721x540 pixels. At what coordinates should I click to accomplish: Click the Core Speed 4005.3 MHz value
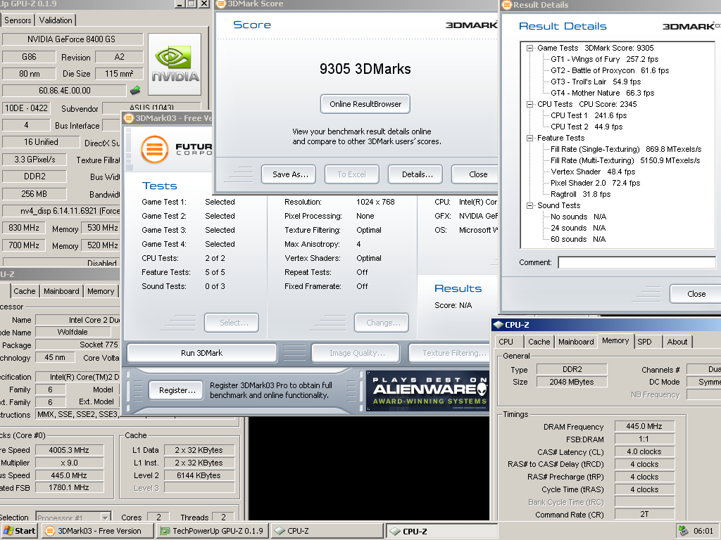pyautogui.click(x=69, y=451)
